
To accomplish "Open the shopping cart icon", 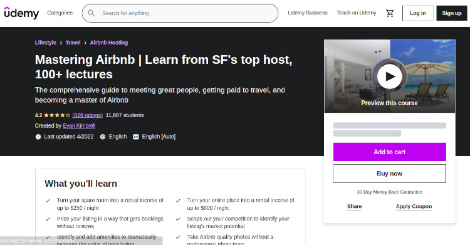I will click(x=390, y=13).
